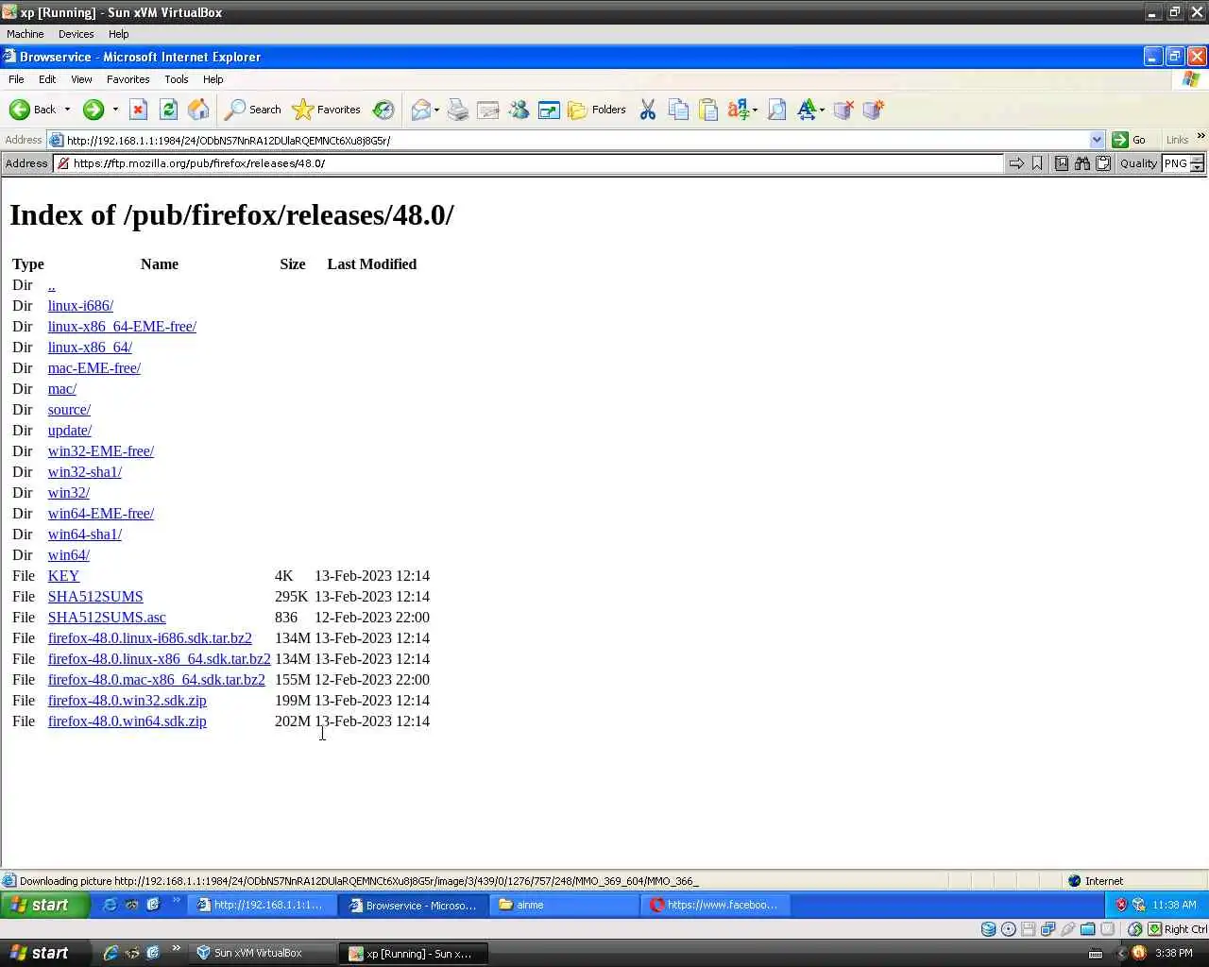Open the Back button history dropdown arrow
Image resolution: width=1209 pixels, height=967 pixels.
coord(67,110)
